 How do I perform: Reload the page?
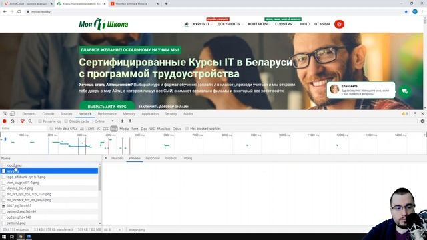point(19,12)
